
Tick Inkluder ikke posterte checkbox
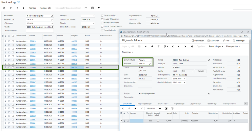pos(102,19)
